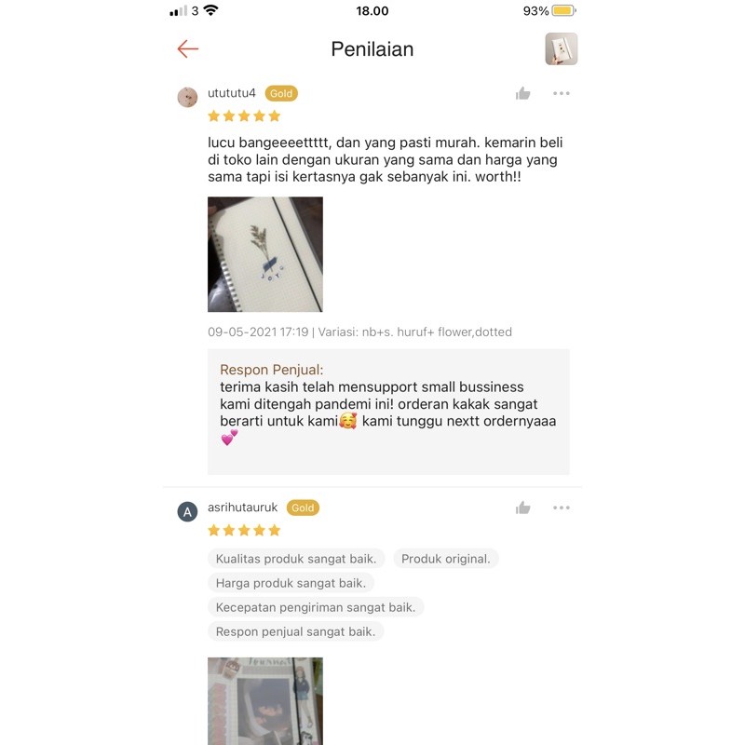View utututu4's notebook review photo
The width and height of the screenshot is (745, 745).
pos(265,254)
